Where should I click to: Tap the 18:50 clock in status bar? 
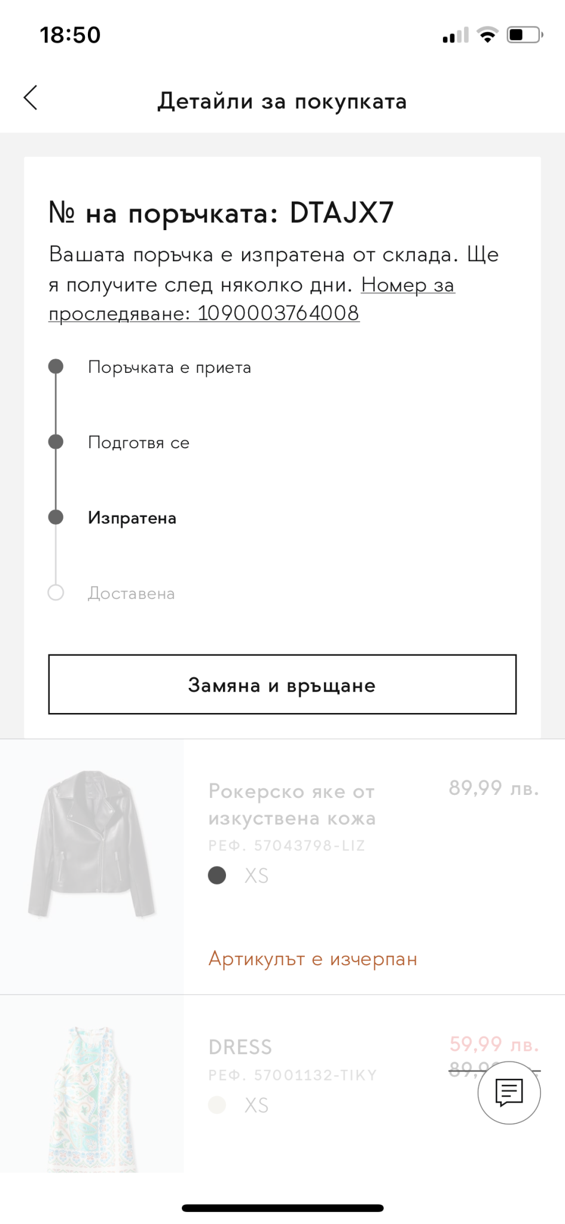[x=70, y=35]
